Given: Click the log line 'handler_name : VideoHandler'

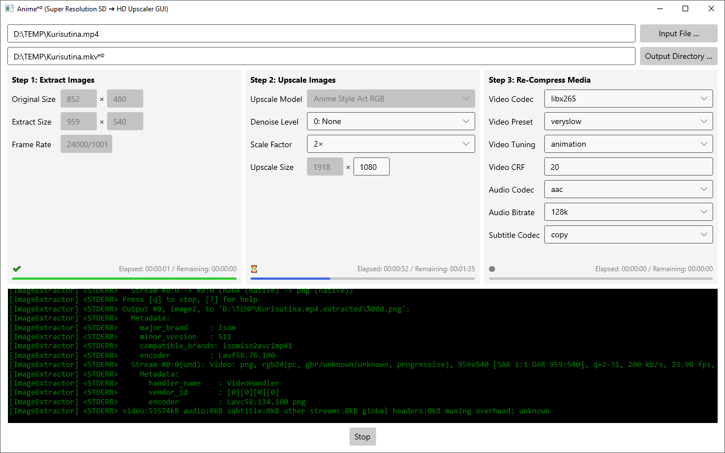Looking at the screenshot, I should point(144,383).
